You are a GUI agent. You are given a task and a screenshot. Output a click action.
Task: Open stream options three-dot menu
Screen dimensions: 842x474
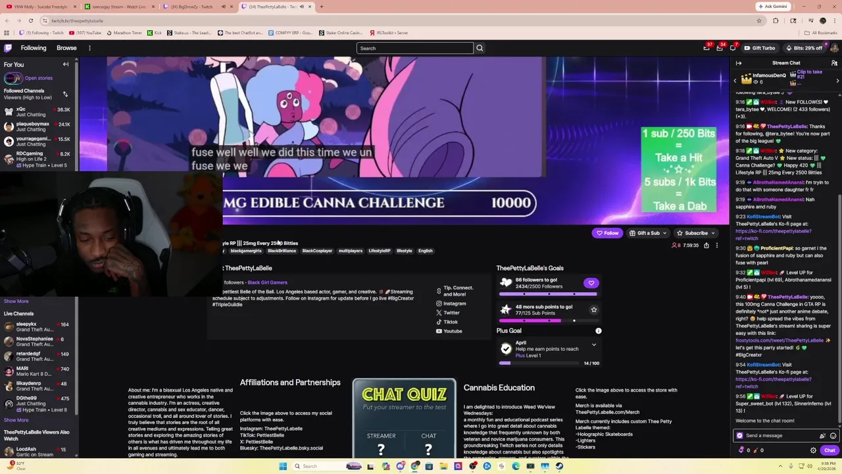pyautogui.click(x=717, y=246)
